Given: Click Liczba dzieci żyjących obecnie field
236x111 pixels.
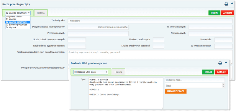Looking at the screenshot, I should [77, 46].
